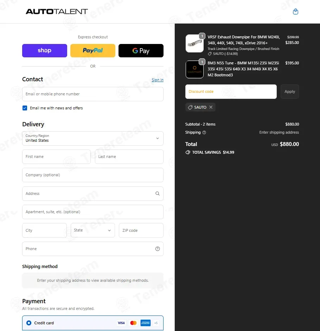Click the Visa card icon
The width and height of the screenshot is (320, 331).
[x=121, y=323]
